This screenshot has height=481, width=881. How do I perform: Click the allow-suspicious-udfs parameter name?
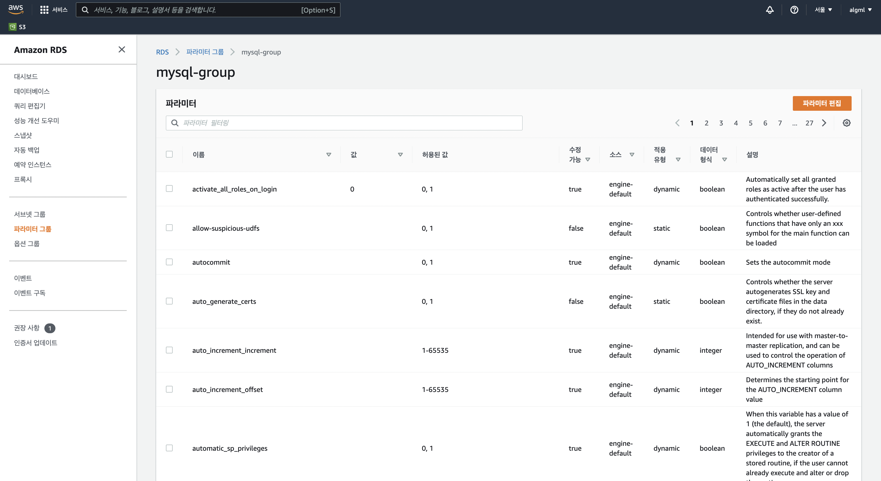tap(226, 228)
